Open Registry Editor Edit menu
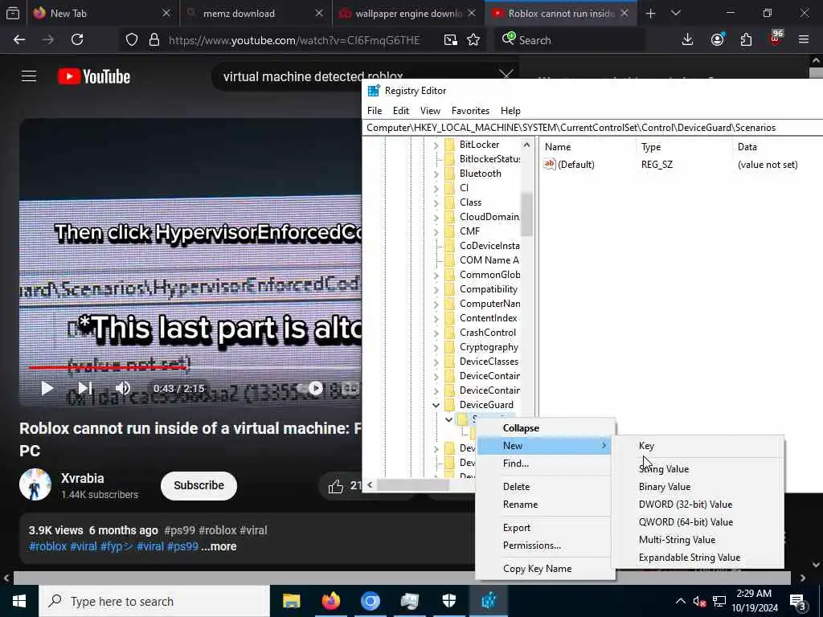823x617 pixels. [400, 111]
